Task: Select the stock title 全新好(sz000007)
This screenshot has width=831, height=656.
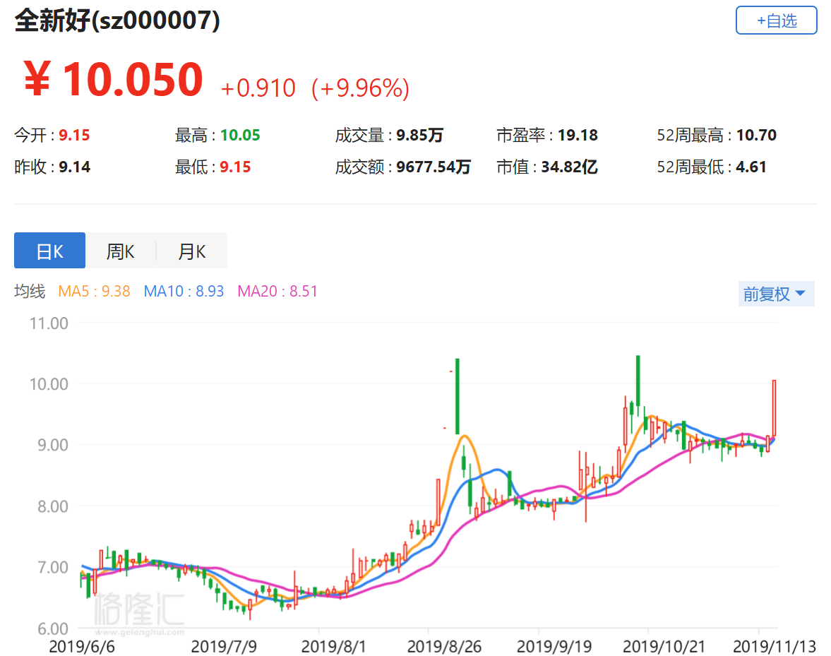Action: (x=117, y=20)
